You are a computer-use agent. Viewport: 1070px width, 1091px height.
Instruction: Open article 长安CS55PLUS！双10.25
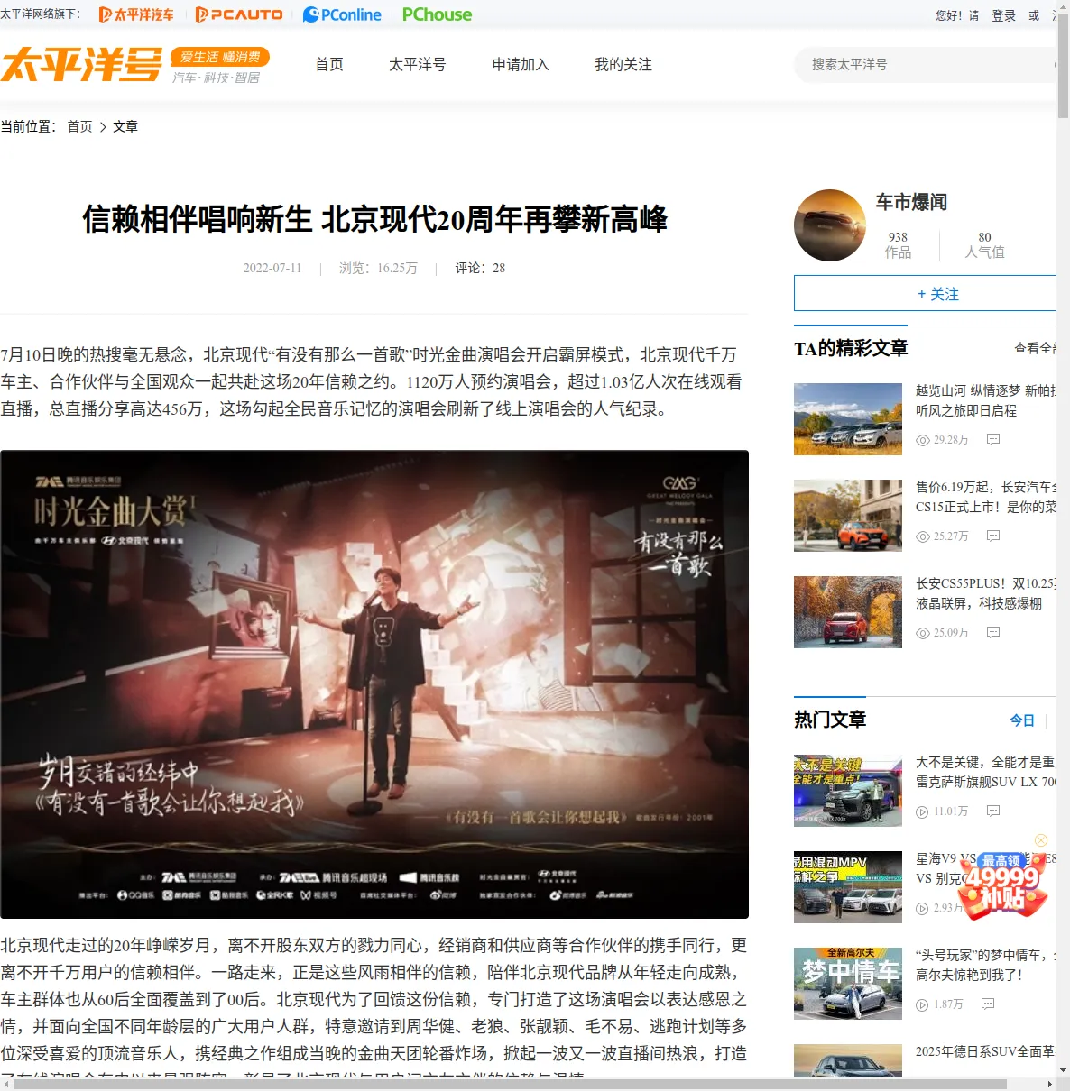click(x=986, y=593)
